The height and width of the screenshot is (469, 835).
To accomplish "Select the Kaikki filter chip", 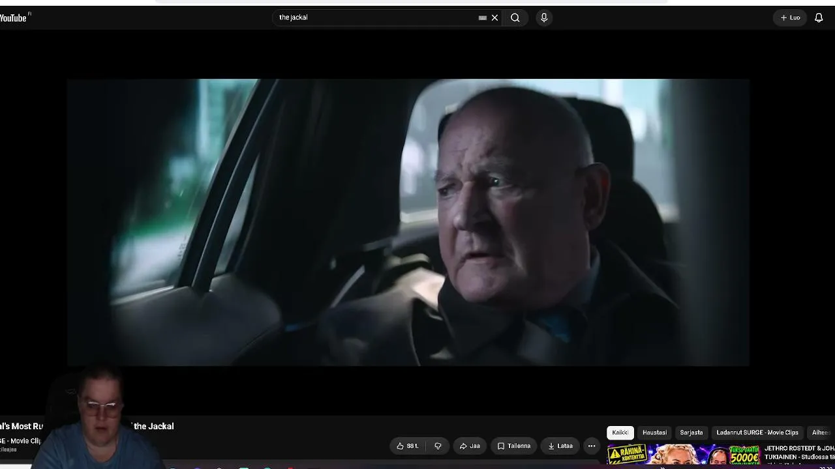I will (x=620, y=433).
